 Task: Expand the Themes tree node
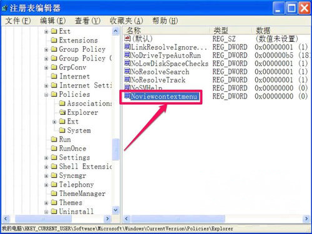point(46,203)
